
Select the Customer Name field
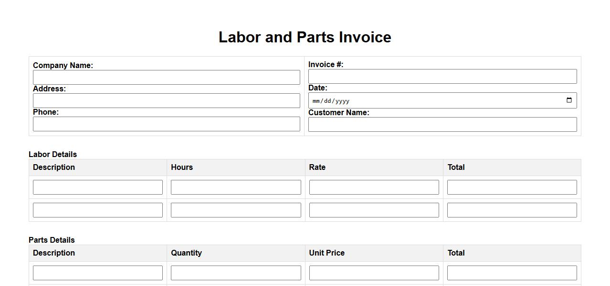tap(442, 125)
